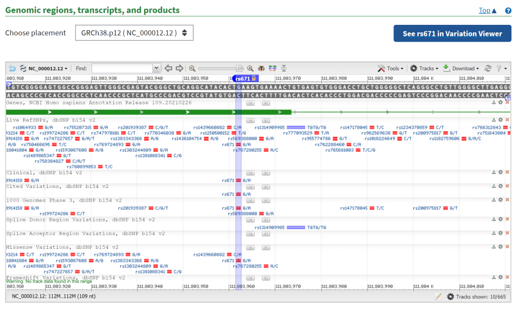Follow the Top link
The height and width of the screenshot is (310, 518).
[x=488, y=11]
